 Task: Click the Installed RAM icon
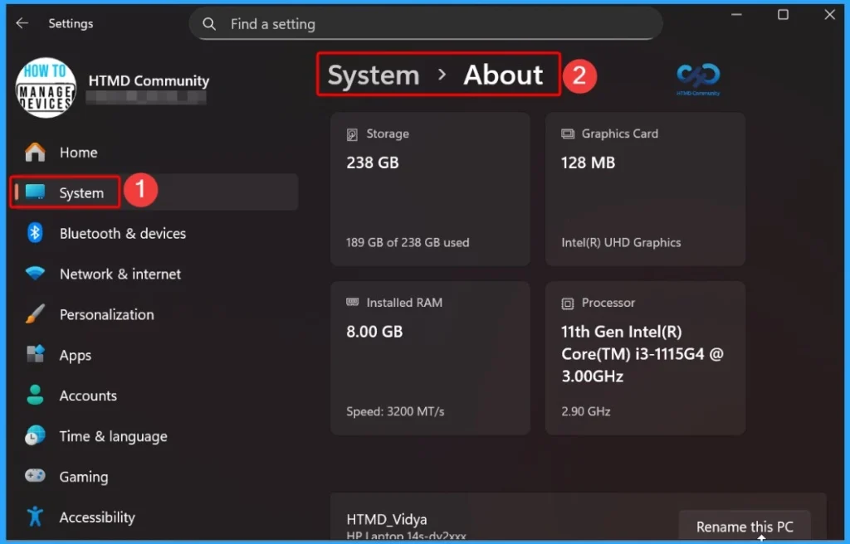tap(353, 303)
